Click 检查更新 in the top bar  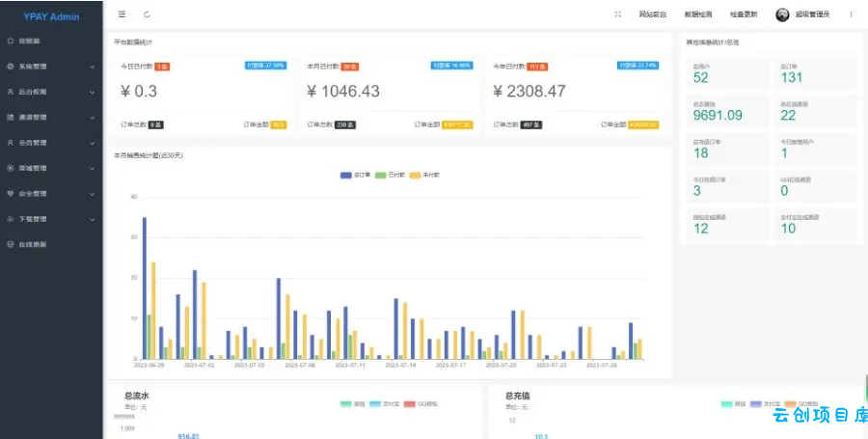coord(744,14)
